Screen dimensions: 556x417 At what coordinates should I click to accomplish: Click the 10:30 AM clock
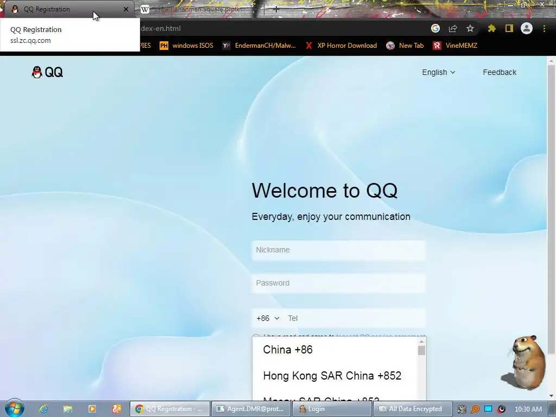(528, 409)
